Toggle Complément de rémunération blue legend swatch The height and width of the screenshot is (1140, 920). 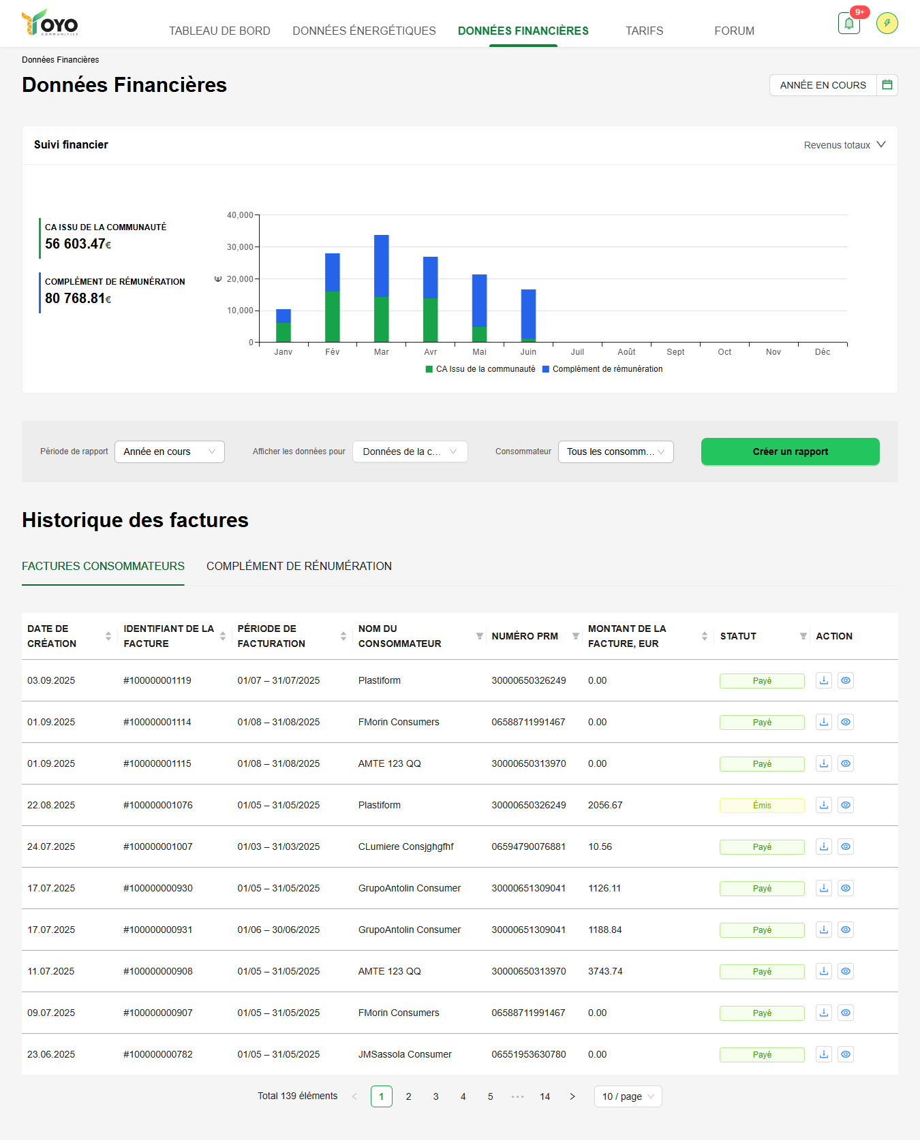(x=546, y=369)
